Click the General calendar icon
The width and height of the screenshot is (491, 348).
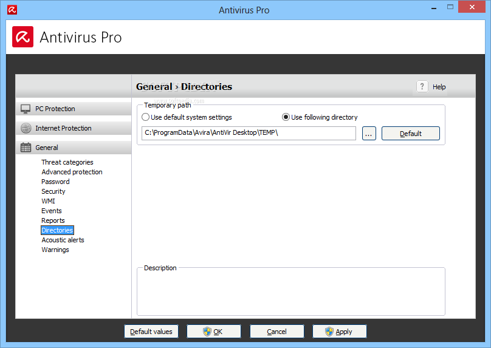click(x=26, y=148)
